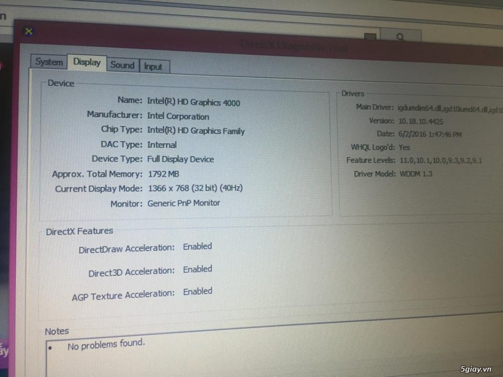Click the WDDM 1.3 driver model value
This screenshot has width=503, height=377.
[x=415, y=174]
